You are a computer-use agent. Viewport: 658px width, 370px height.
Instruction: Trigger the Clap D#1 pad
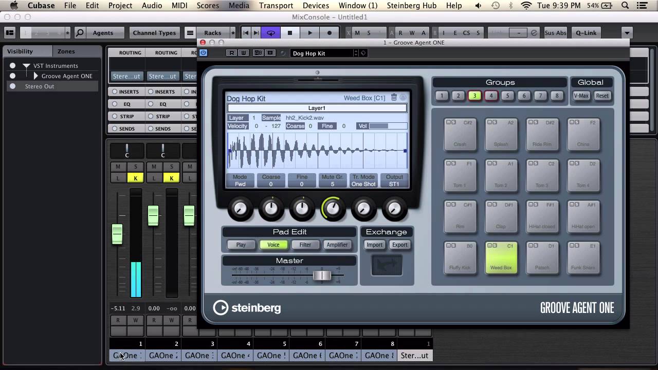pos(501,216)
